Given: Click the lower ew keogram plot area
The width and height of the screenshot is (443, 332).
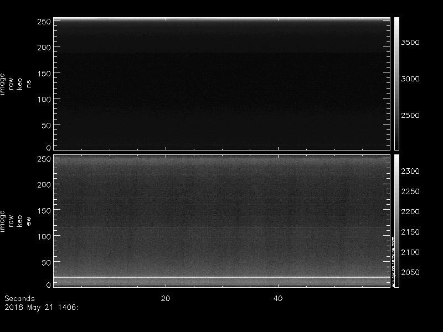Looking at the screenshot, I should click(x=221, y=221).
